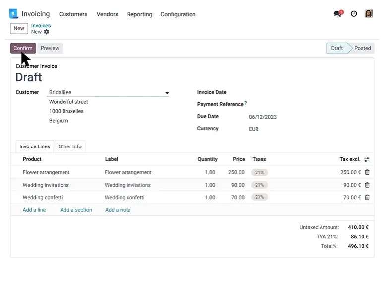Click the Taxes column header

(x=259, y=159)
